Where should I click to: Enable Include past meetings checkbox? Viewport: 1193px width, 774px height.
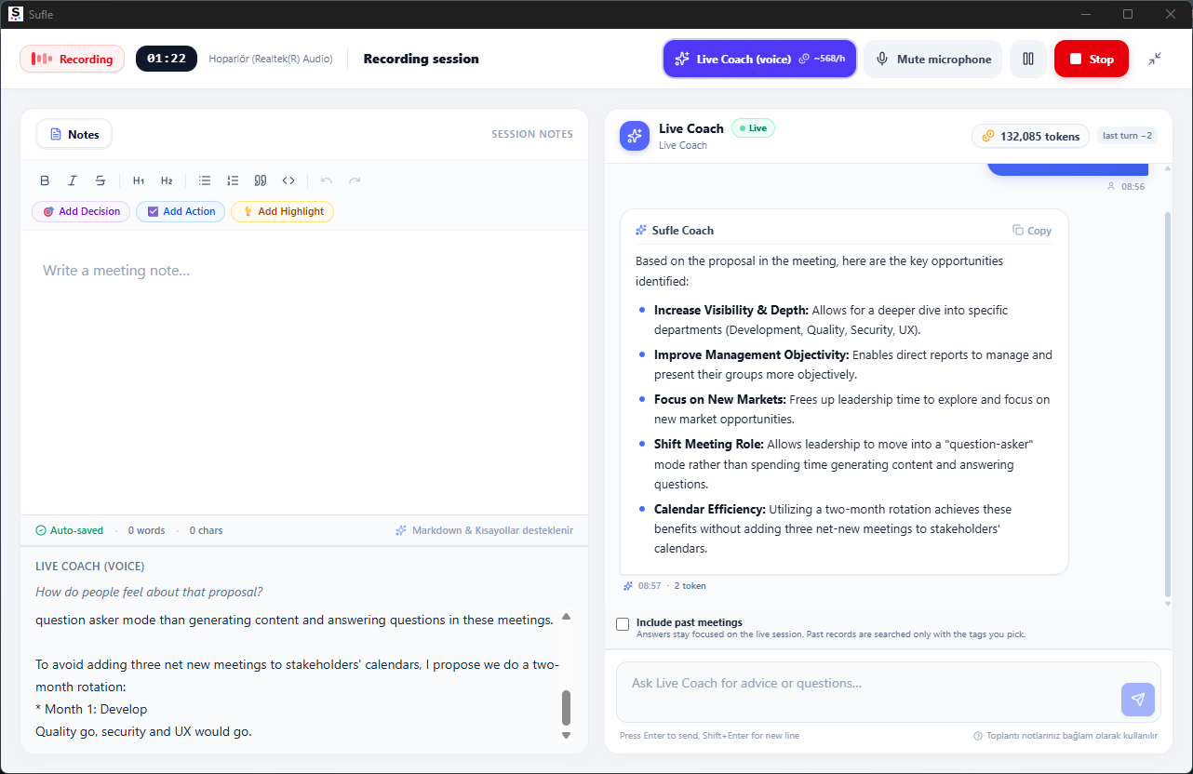click(x=623, y=624)
